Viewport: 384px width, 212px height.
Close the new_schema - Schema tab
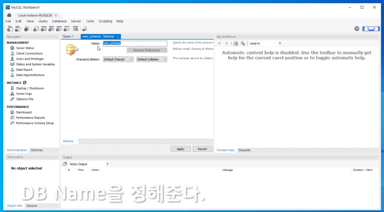pyautogui.click(x=118, y=37)
